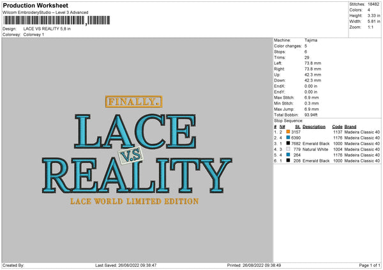The width and height of the screenshot is (383, 270).
Task: Select the Height value 3.33 in
Action: click(x=373, y=15)
